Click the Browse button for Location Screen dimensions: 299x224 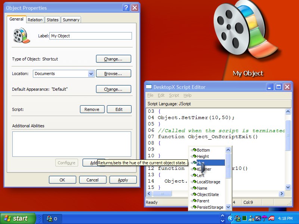pos(114,74)
